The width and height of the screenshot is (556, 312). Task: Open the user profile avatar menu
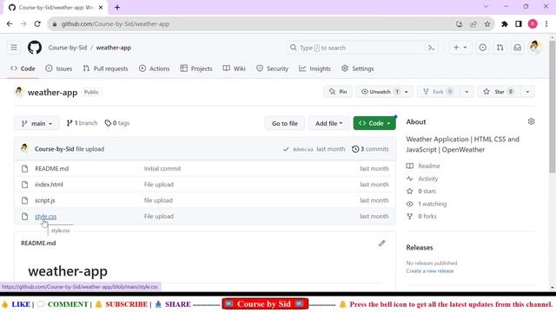point(535,47)
